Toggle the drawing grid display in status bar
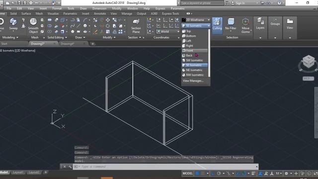318x179 pixels. click(x=197, y=174)
